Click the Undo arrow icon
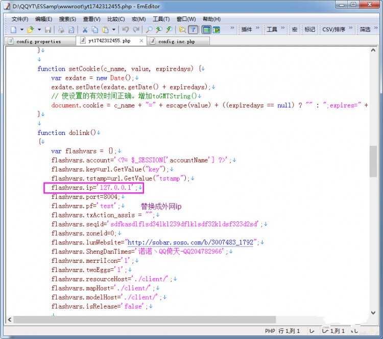383x339 pixels. 125,30
